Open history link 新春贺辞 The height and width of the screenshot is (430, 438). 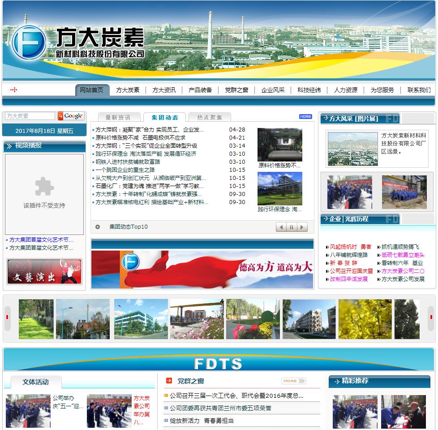point(344,263)
